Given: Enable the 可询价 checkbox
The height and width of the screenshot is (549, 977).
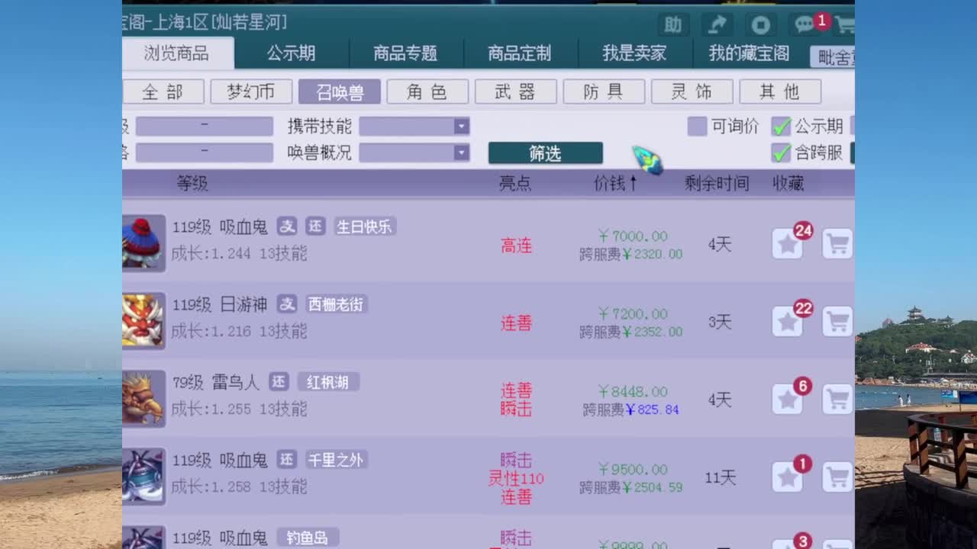Looking at the screenshot, I should pos(697,127).
